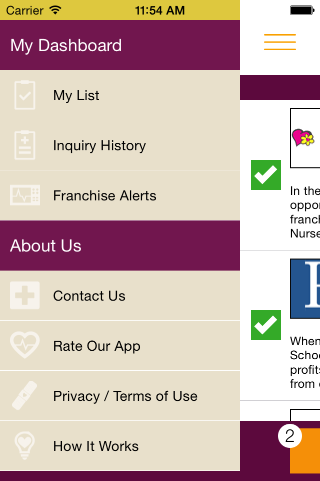
Task: Tap the orange button with badge 2
Action: coord(305,450)
